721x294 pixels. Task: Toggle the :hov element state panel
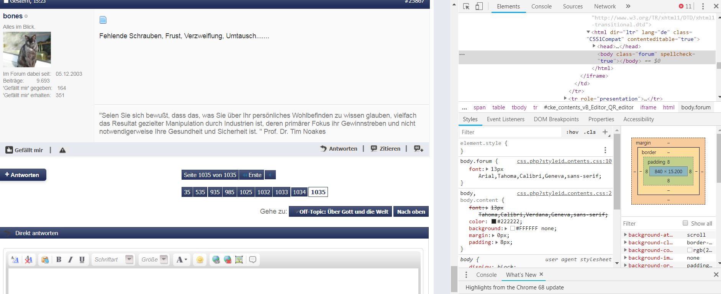click(572, 132)
